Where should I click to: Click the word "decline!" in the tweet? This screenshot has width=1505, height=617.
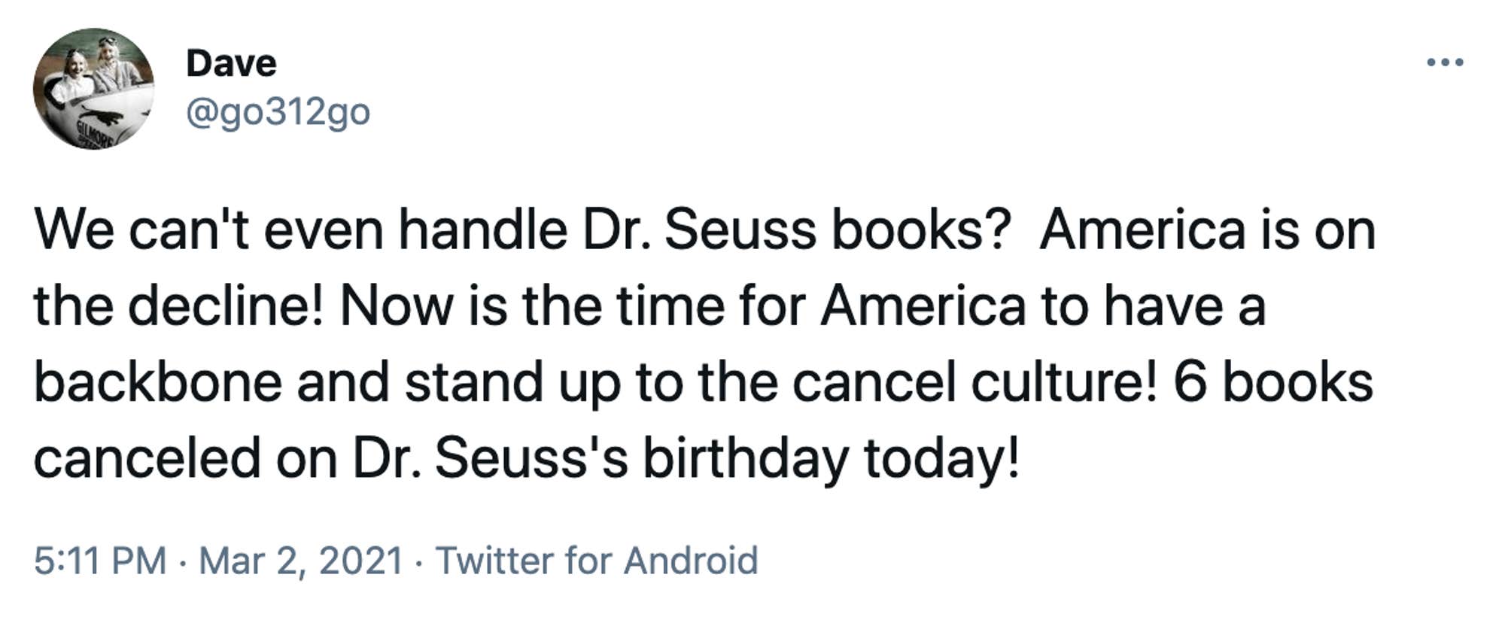[226, 306]
